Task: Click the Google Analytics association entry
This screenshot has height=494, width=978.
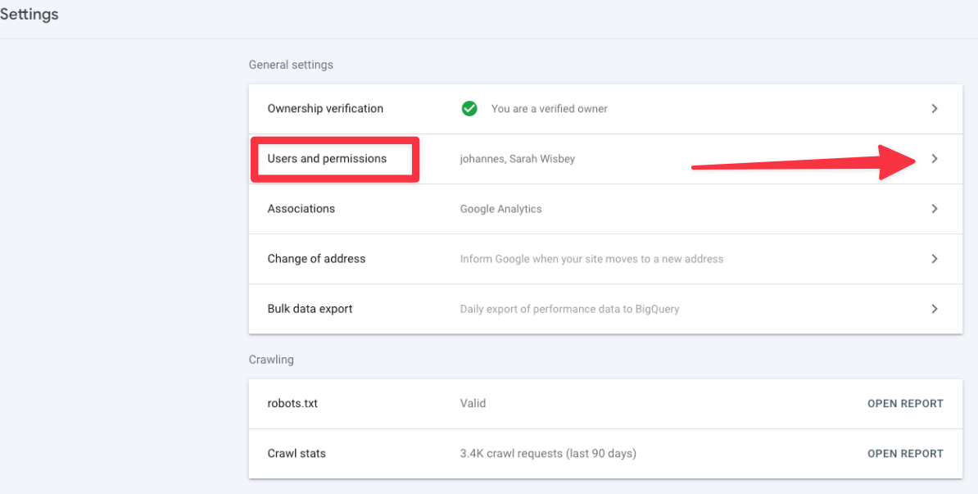Action: coord(500,208)
